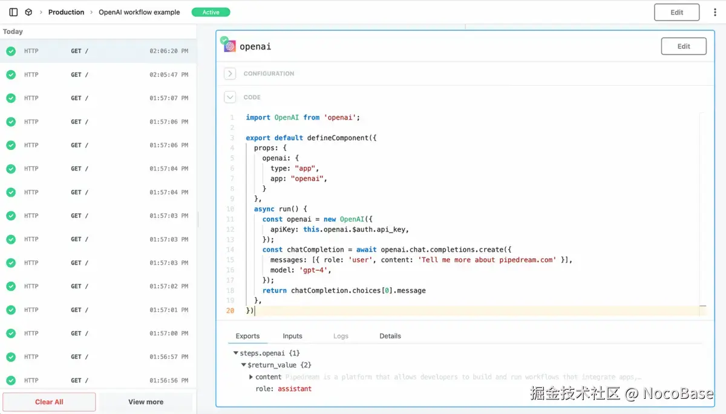The image size is (726, 414).
Task: Open the Production breadcrumb link
Action: click(x=67, y=12)
